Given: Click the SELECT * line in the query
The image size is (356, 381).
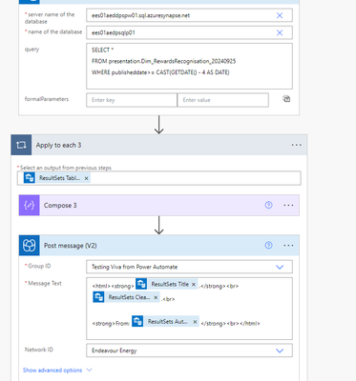Looking at the screenshot, I should point(102,50).
